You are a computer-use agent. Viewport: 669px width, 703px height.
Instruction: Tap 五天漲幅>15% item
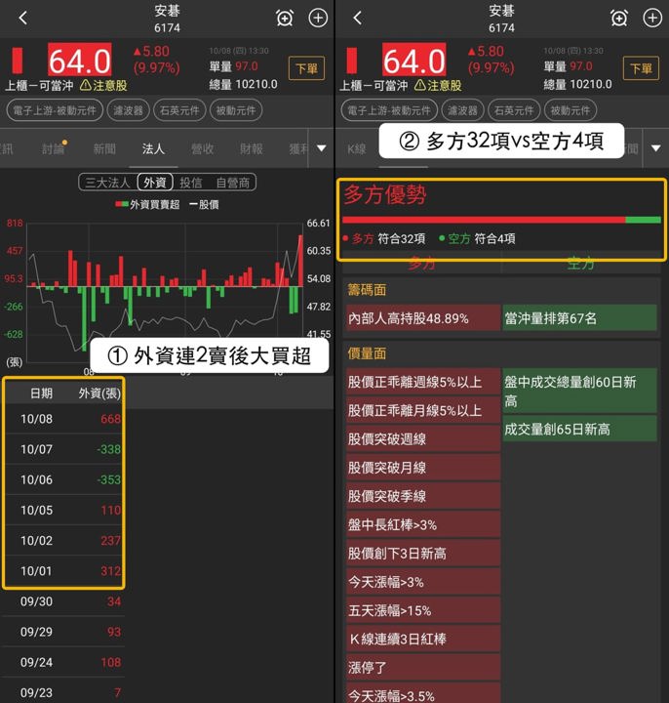click(423, 610)
